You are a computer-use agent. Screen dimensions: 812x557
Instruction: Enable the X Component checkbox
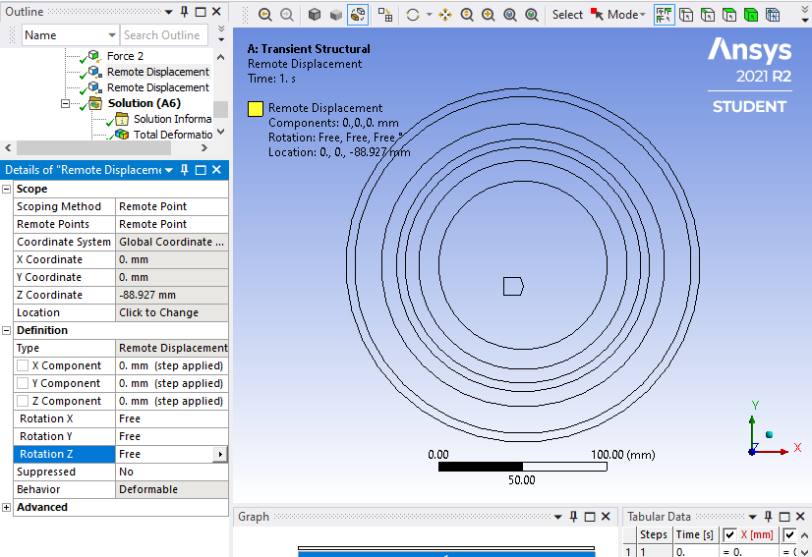(23, 365)
